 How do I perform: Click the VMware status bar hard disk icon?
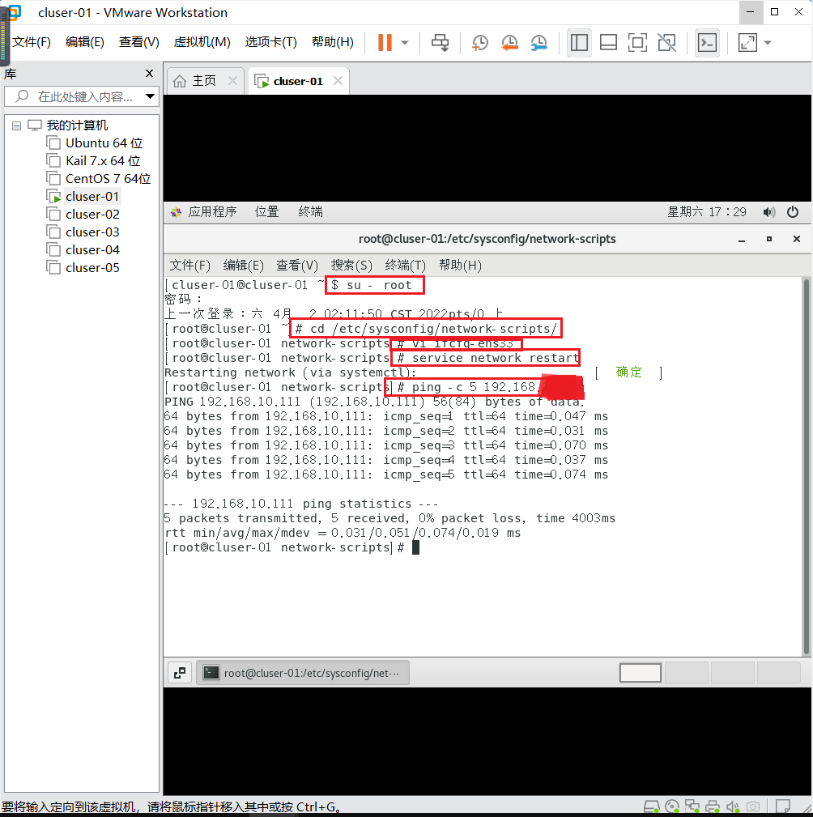tap(651, 807)
